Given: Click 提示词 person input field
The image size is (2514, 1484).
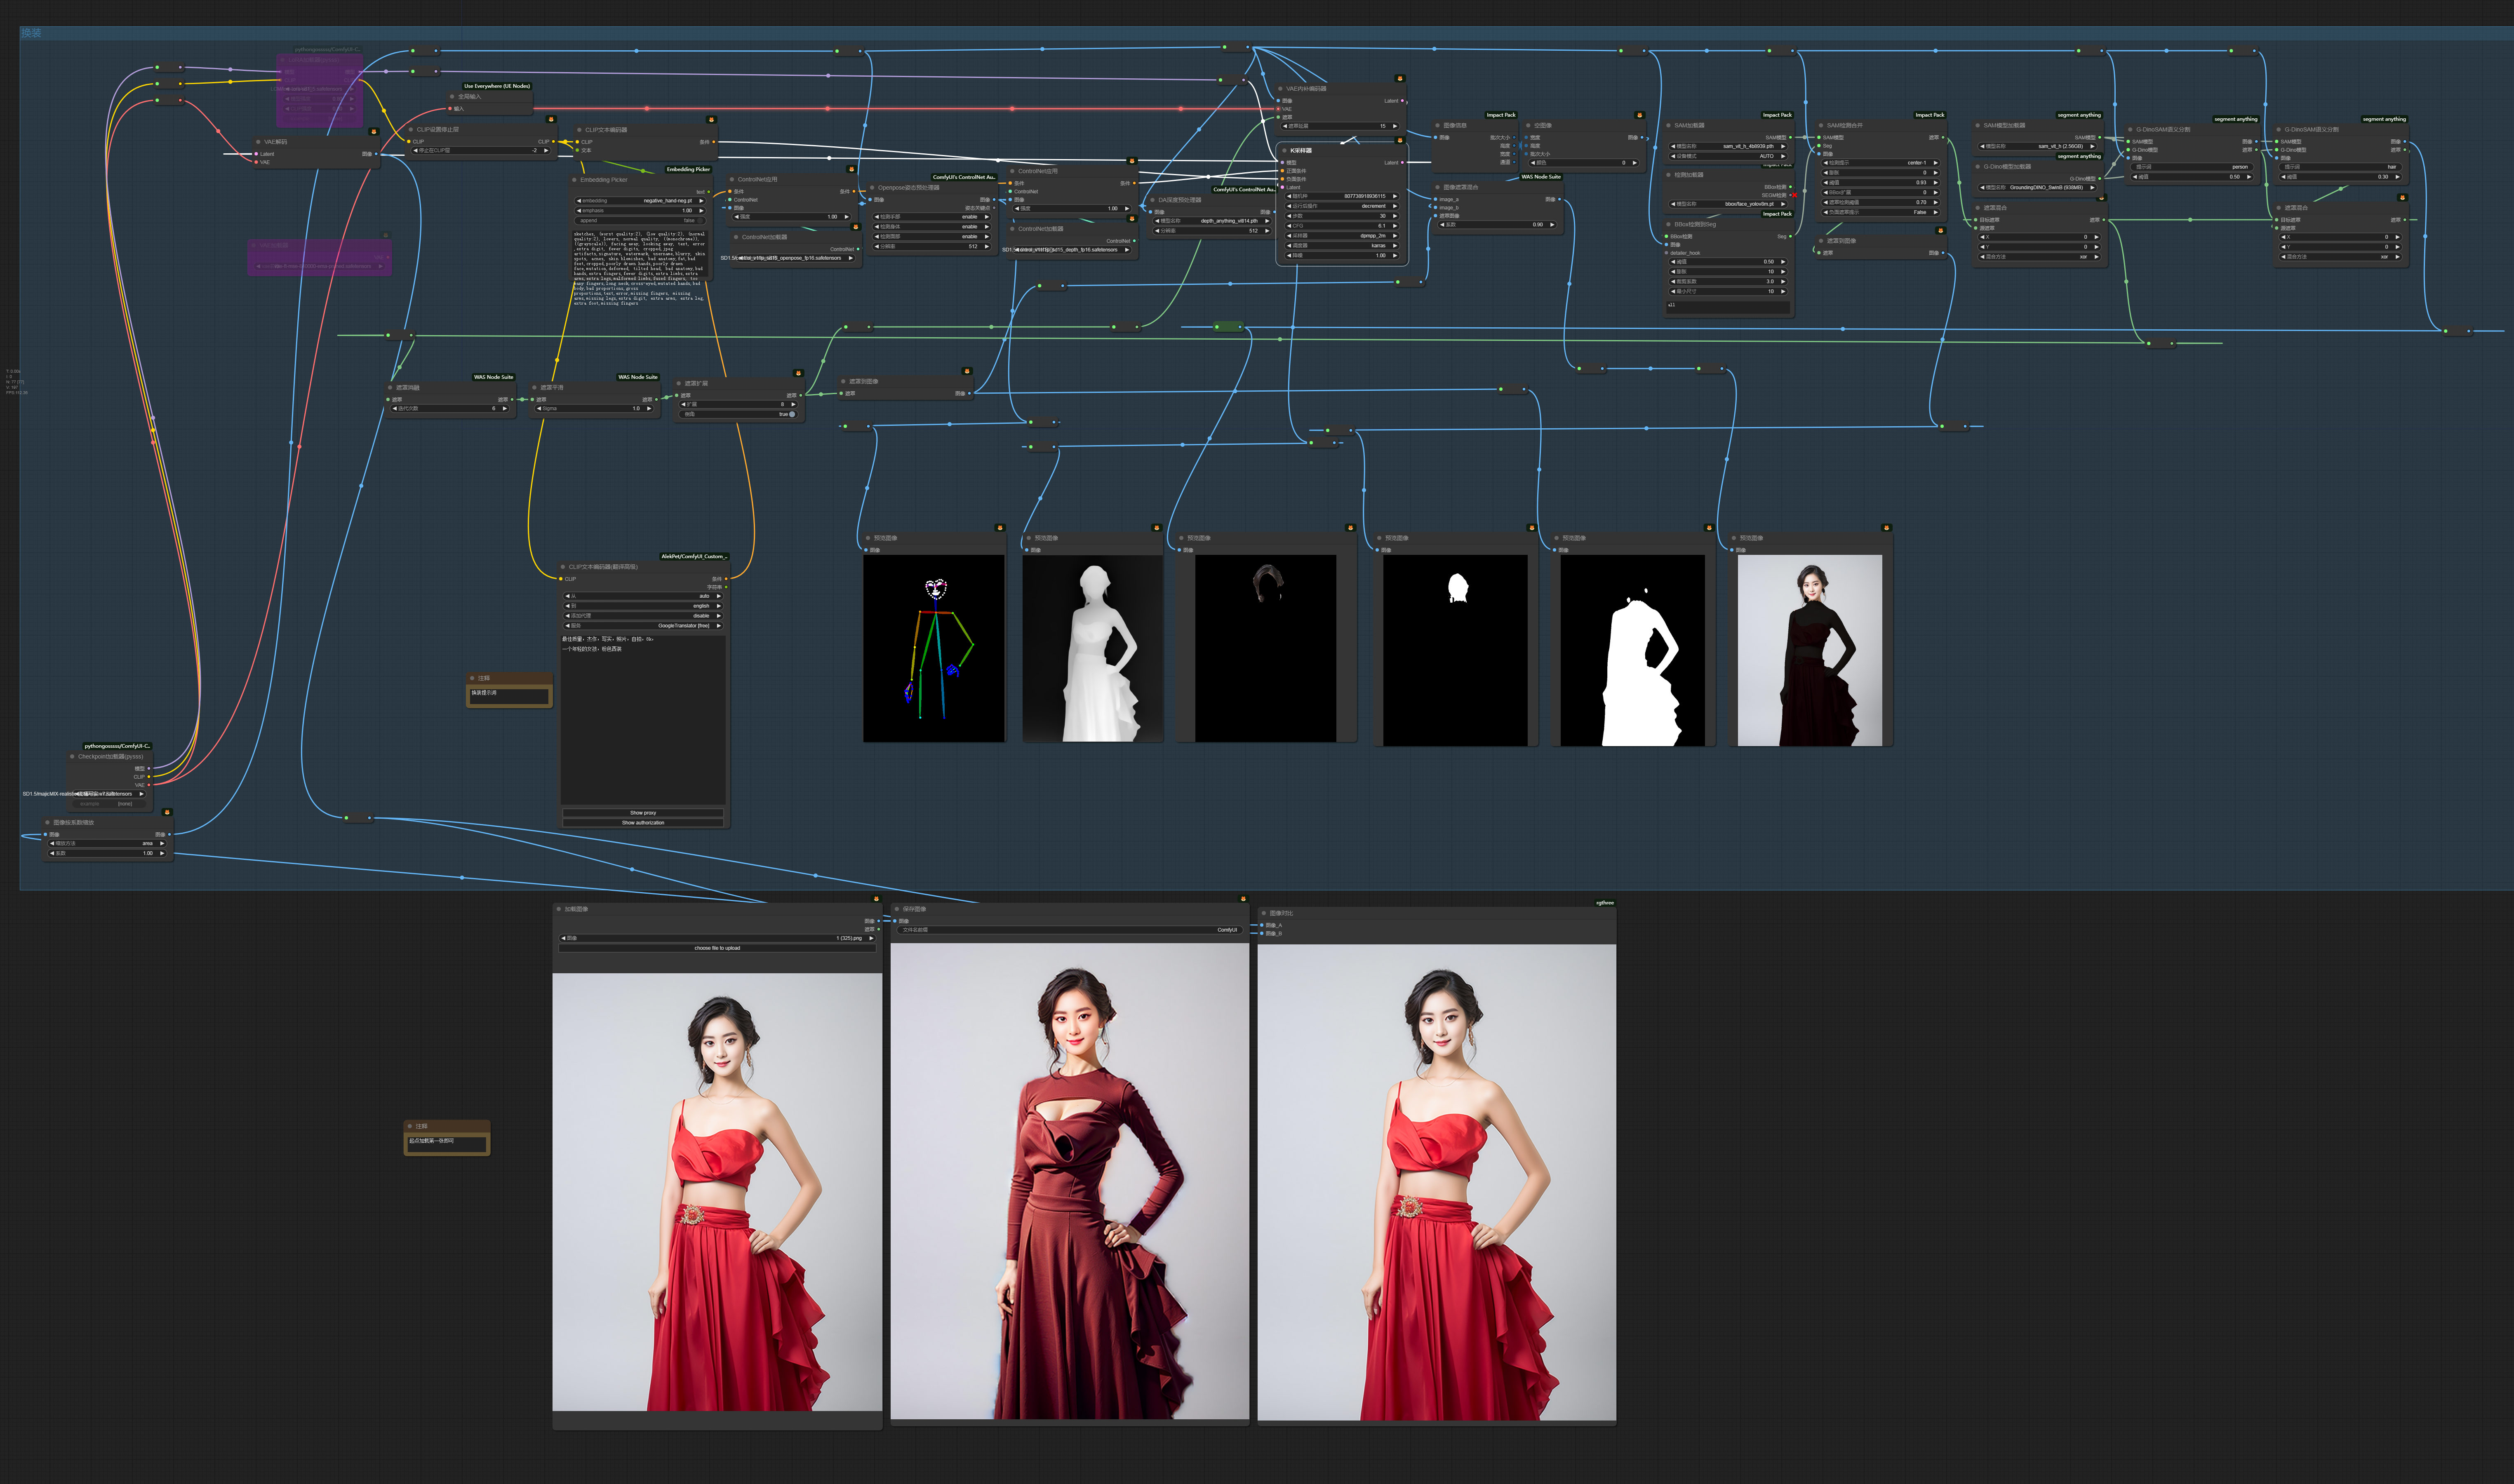Looking at the screenshot, I should pyautogui.click(x=2192, y=167).
